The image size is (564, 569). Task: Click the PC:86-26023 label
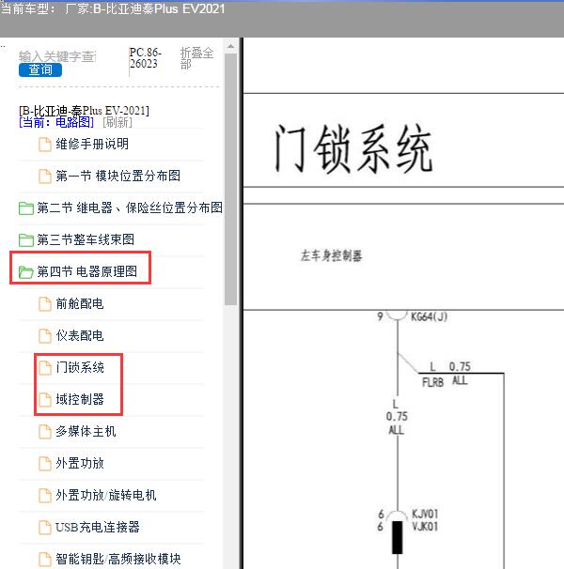click(x=146, y=58)
